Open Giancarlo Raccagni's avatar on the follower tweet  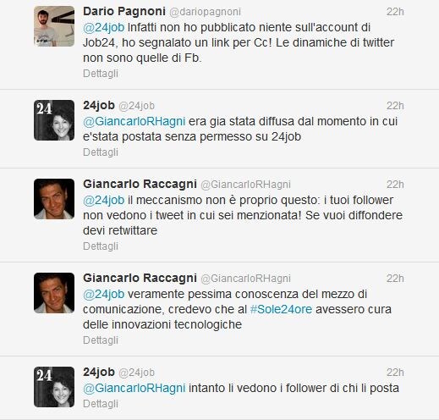(54, 199)
